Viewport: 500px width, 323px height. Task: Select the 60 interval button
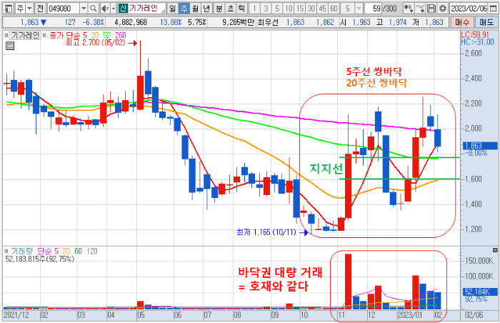[x=334, y=9]
